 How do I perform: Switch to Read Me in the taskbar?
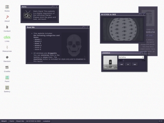click(20, 121)
